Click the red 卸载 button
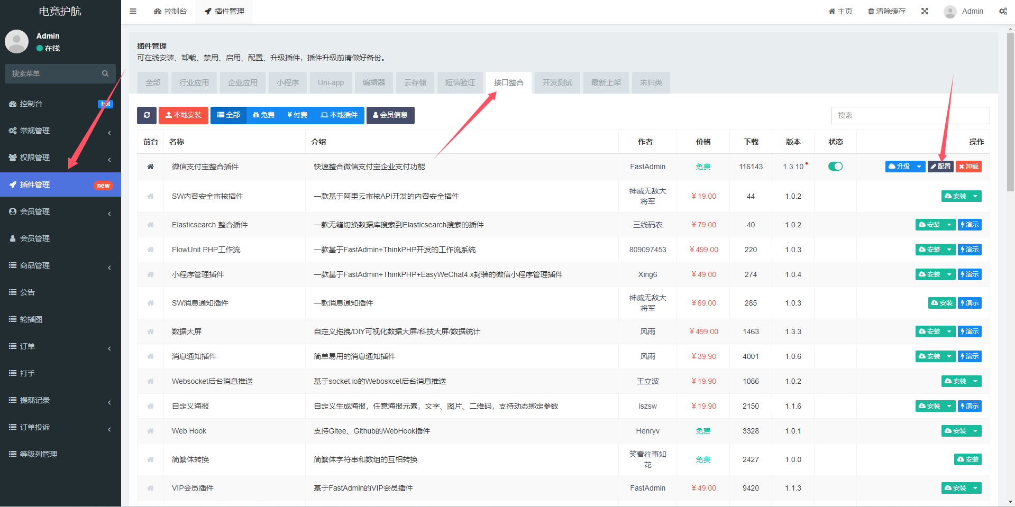1015x507 pixels. (x=968, y=167)
